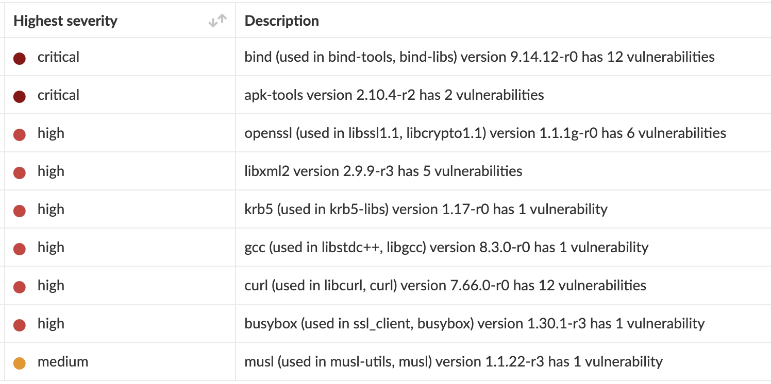Viewport: 771px width, 384px height.
Task: Open the bind 9.14.12-r0 vulnerabilities description
Action: (479, 57)
